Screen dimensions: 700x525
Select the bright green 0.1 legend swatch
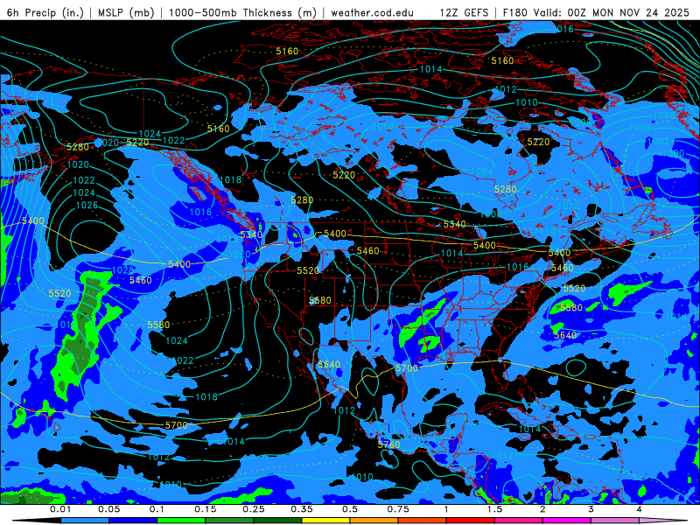[x=181, y=521]
